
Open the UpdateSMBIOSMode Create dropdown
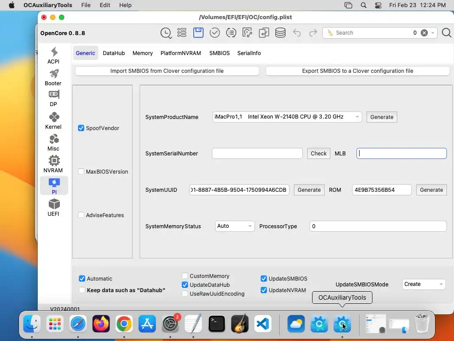423,284
